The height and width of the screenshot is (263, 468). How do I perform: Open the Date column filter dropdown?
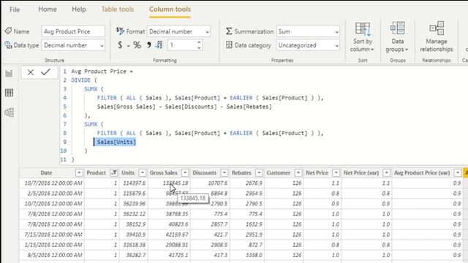pyautogui.click(x=79, y=172)
